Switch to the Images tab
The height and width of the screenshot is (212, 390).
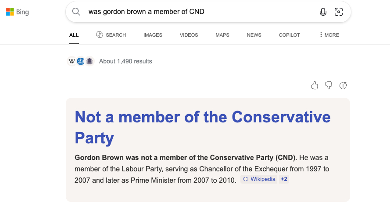coord(153,35)
